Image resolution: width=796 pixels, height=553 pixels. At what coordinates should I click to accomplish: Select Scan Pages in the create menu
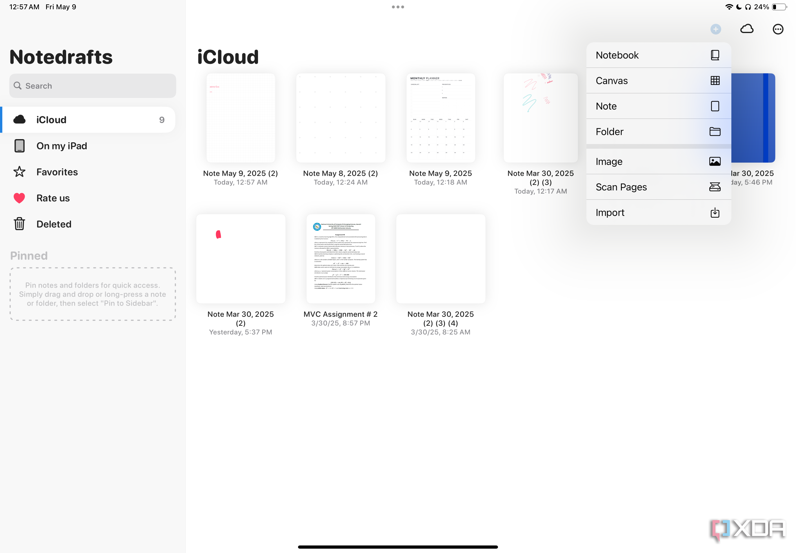pyautogui.click(x=658, y=187)
